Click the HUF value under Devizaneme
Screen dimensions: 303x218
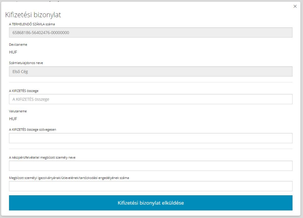point(13,52)
